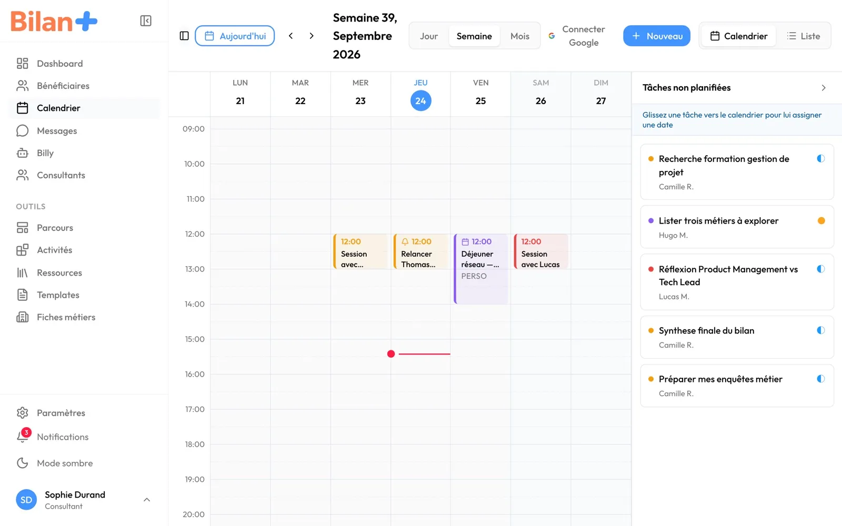Open the Activités blocks icon
Viewport: 842px width, 526px height.
22,250
